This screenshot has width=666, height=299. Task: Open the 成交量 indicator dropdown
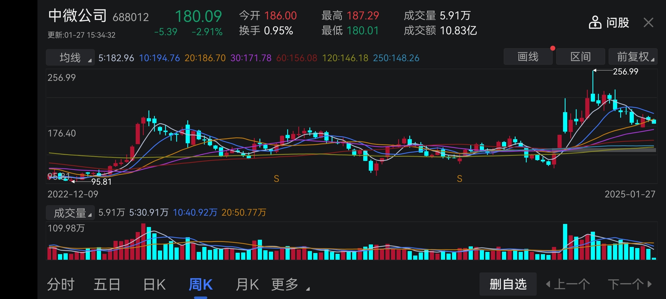tap(70, 213)
